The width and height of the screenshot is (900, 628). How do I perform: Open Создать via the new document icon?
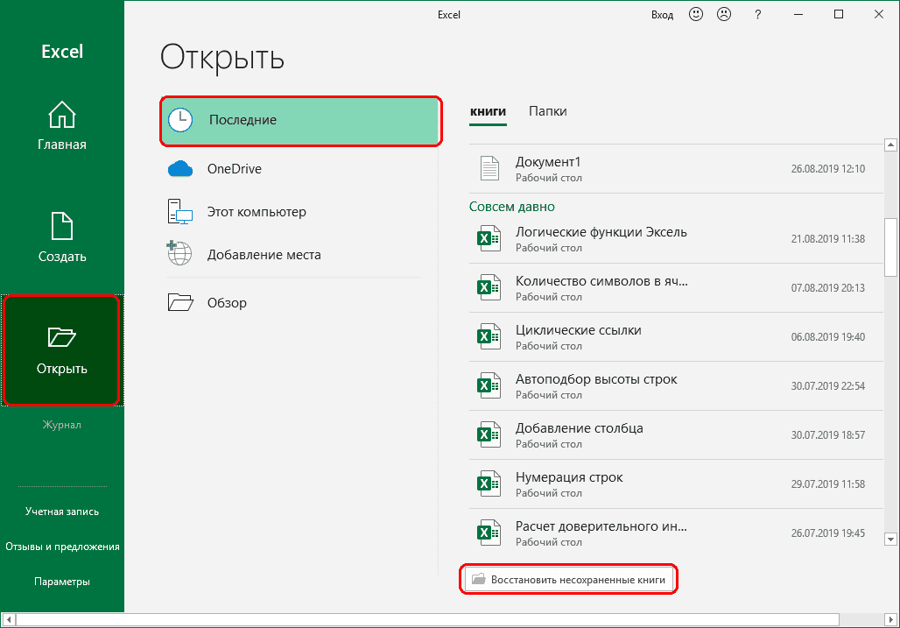click(x=61, y=226)
